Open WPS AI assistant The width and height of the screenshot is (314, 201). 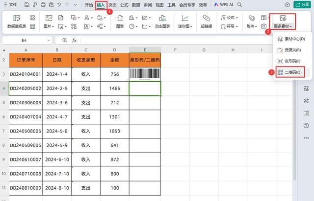coord(224,4)
